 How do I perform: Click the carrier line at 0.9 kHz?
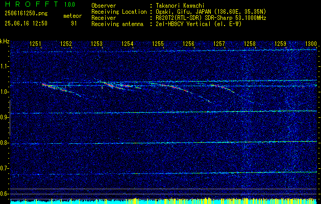pos(163,112)
